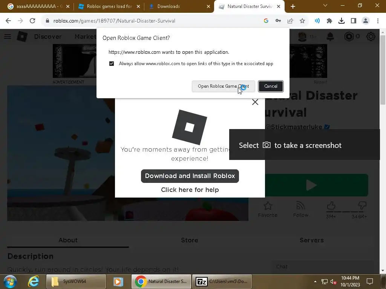Click Open Roblox Game Client button

tap(223, 86)
